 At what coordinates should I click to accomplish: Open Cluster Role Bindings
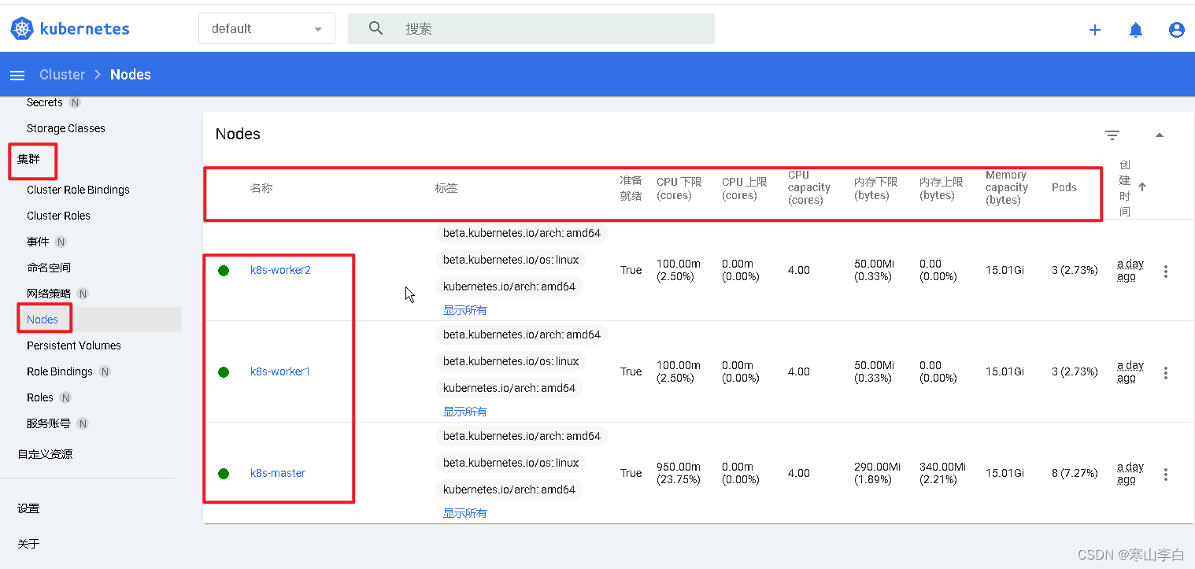coord(78,190)
